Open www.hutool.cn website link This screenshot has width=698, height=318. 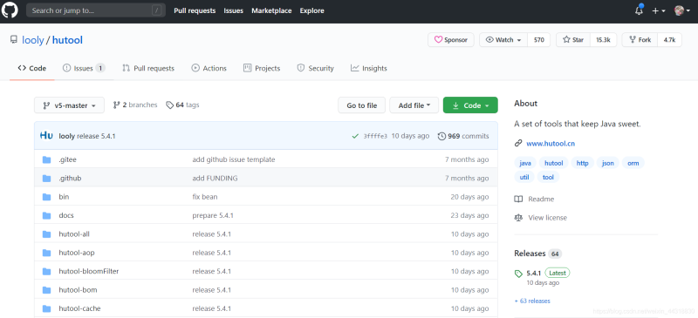click(551, 144)
